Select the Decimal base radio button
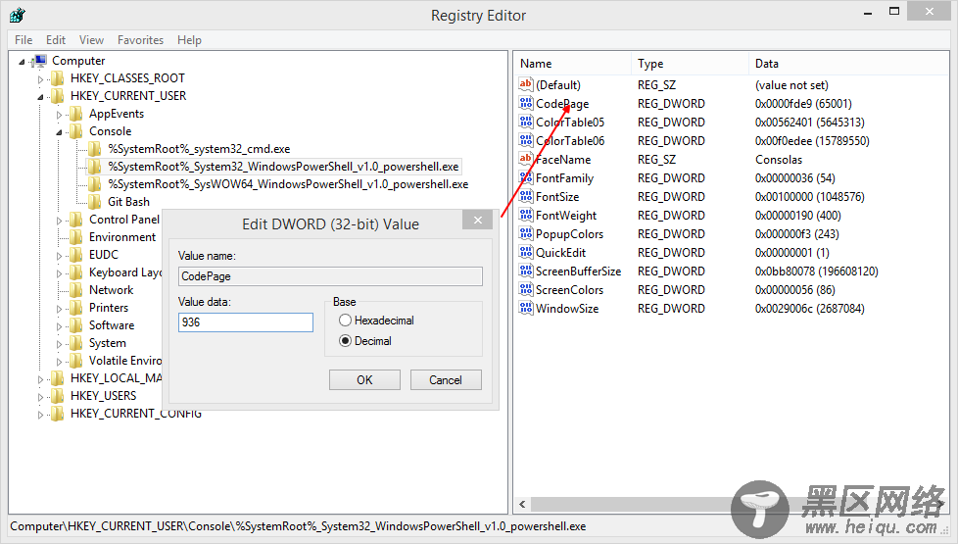 [345, 341]
